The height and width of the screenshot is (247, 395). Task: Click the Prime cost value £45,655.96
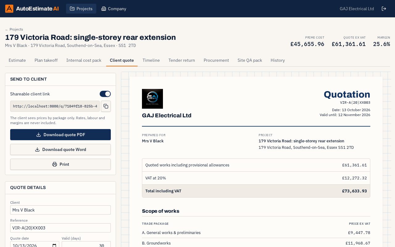pyautogui.click(x=307, y=44)
